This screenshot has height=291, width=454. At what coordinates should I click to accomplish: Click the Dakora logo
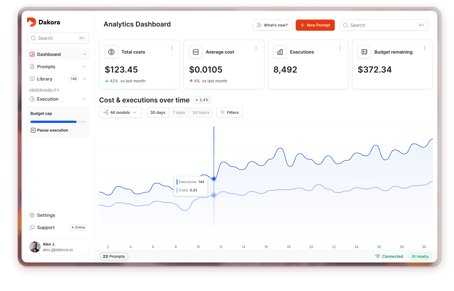pyautogui.click(x=44, y=22)
